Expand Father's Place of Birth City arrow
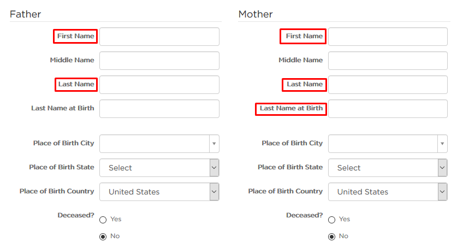457x248 pixels. (214, 144)
